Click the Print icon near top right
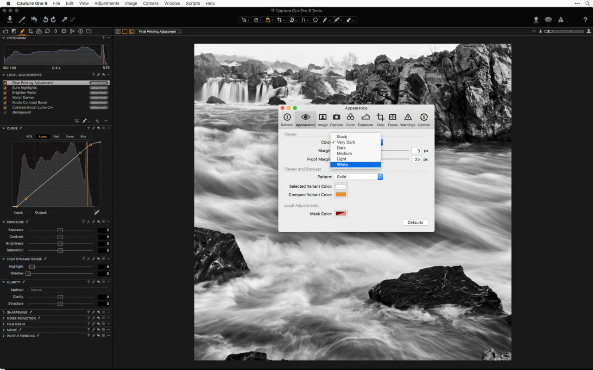Image resolution: width=593 pixels, height=370 pixels. 549,20
